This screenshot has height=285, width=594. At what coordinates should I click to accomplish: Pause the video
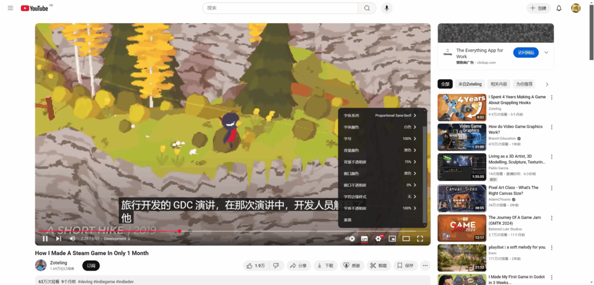(45, 239)
